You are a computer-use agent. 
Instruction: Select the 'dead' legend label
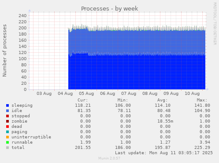17,127
